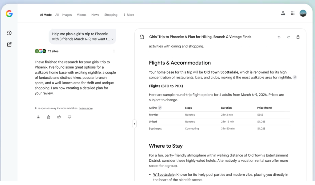Open Search Labs flask icon at top right

pyautogui.click(x=283, y=13)
